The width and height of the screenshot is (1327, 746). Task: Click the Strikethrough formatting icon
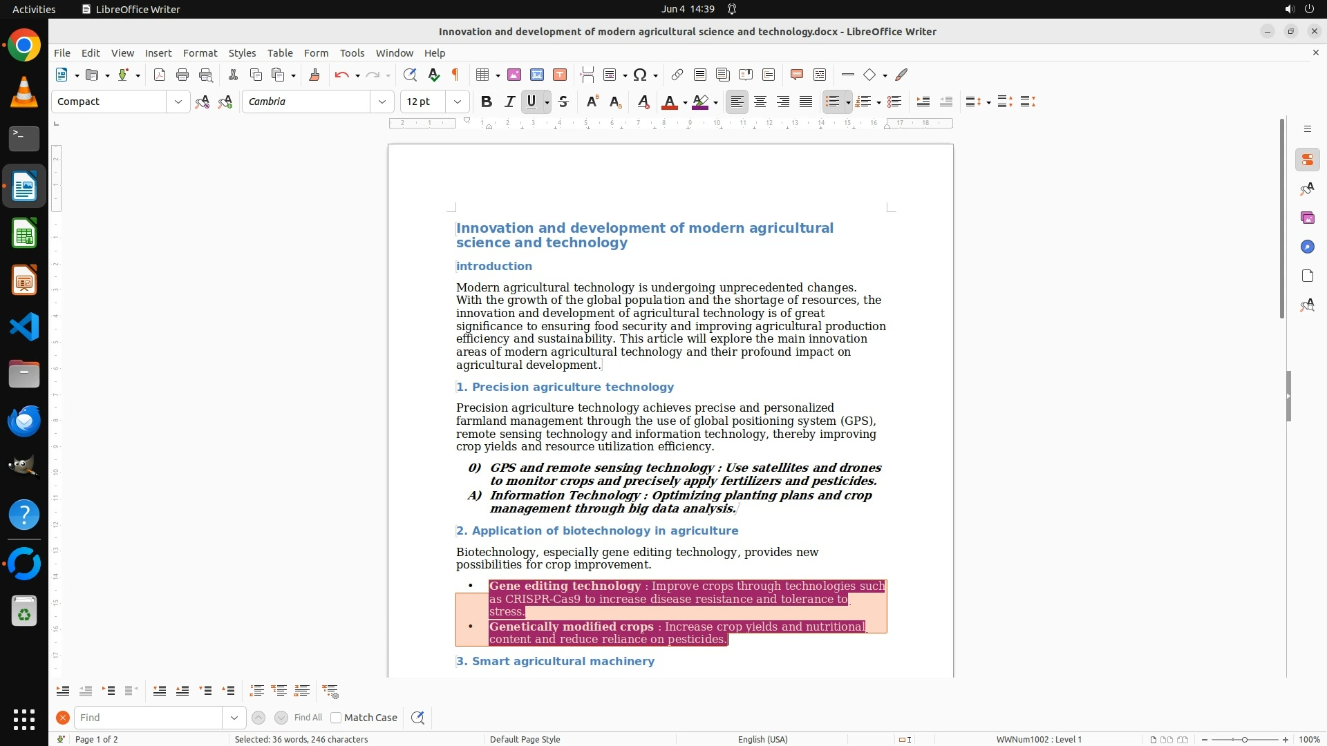coord(563,102)
